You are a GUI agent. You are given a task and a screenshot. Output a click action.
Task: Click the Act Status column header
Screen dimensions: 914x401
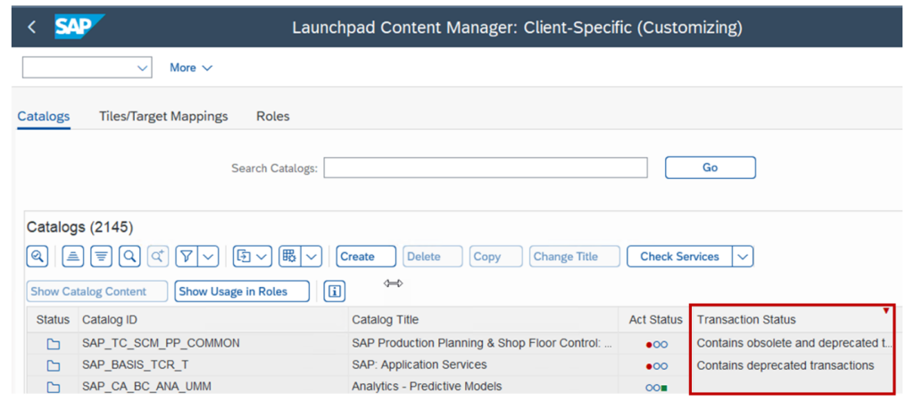(x=655, y=320)
